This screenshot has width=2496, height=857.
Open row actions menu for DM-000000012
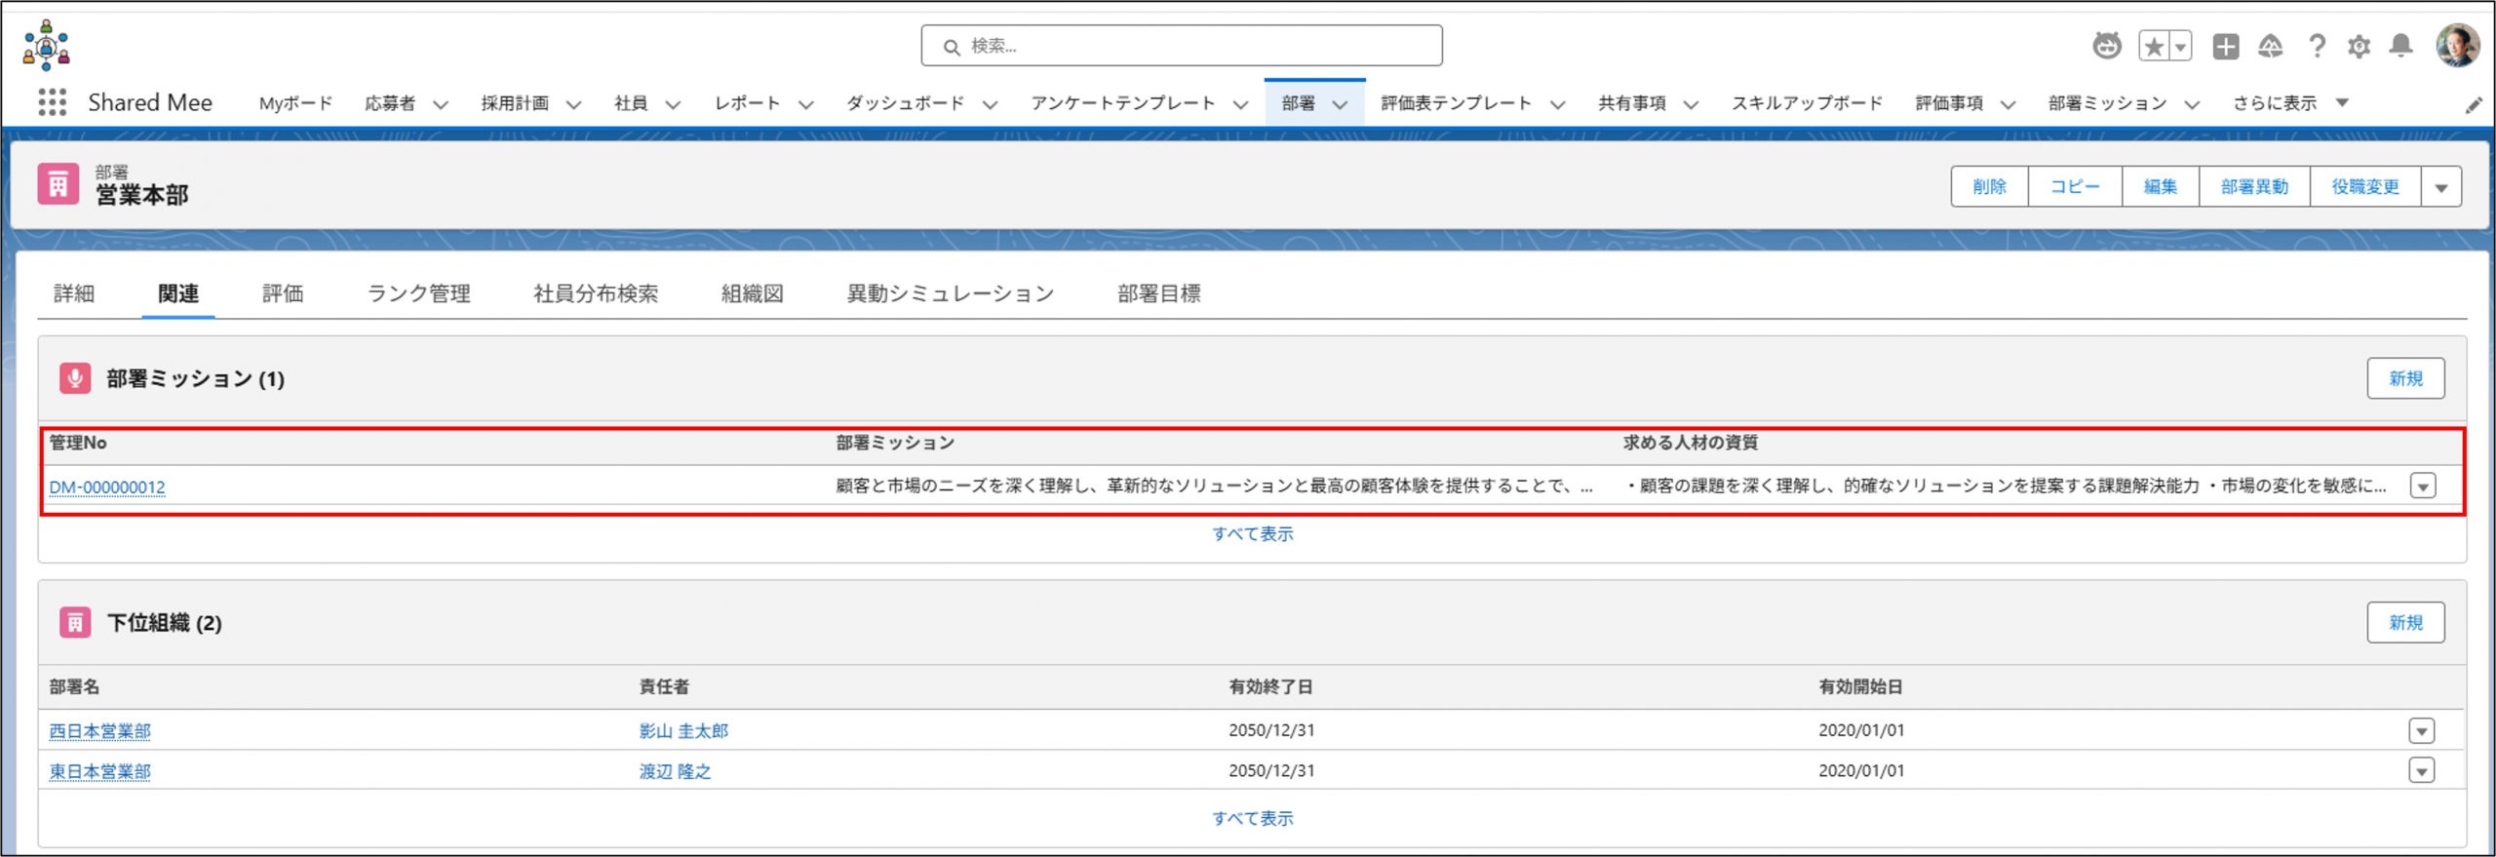tap(2423, 486)
